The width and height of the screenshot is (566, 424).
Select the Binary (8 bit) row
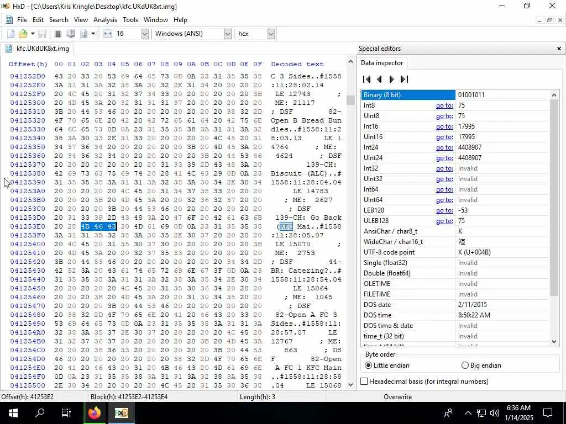[455, 95]
